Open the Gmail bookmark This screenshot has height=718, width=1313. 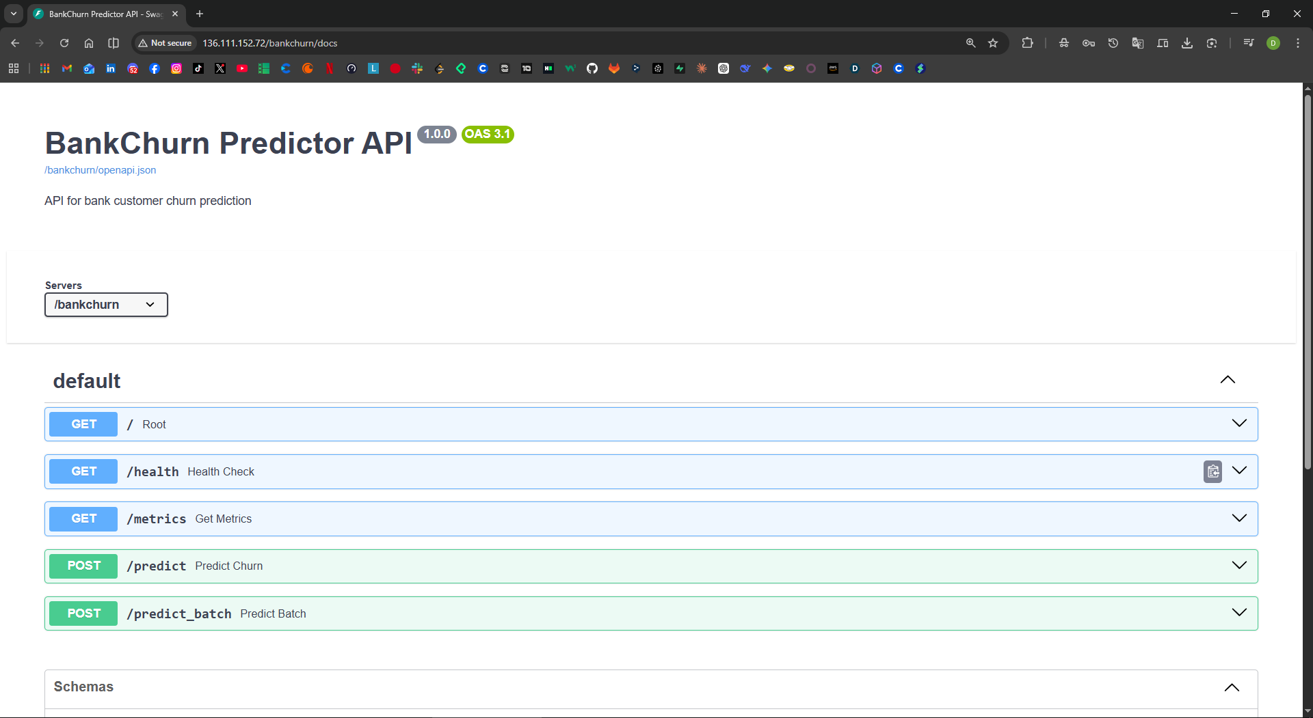click(x=67, y=68)
